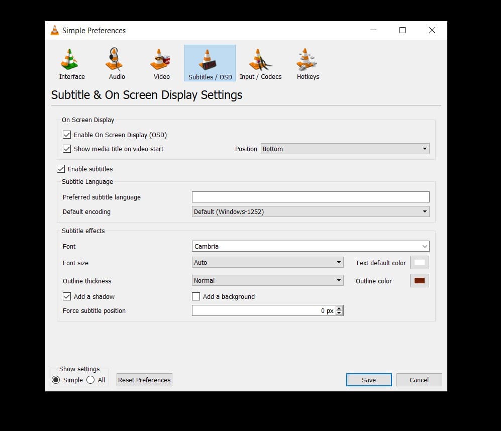This screenshot has width=501, height=431.
Task: Open the Position dropdown showing Bottom
Action: (345, 149)
